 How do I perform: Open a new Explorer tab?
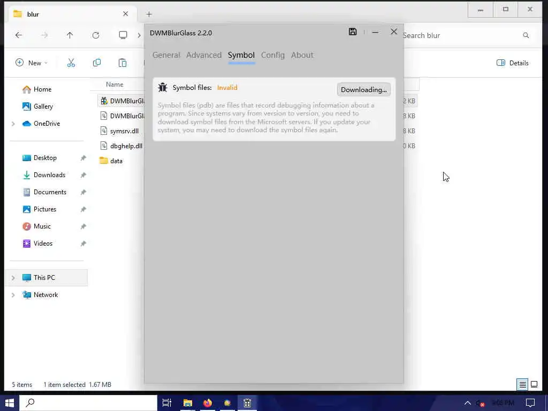pyautogui.click(x=149, y=14)
